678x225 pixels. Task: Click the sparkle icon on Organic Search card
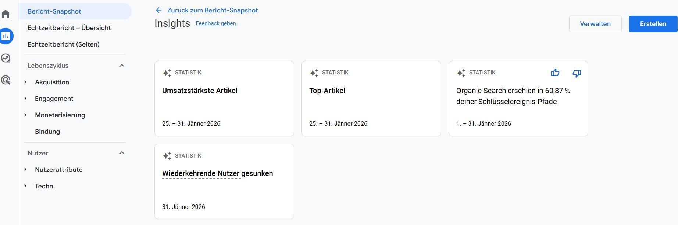[461, 72]
